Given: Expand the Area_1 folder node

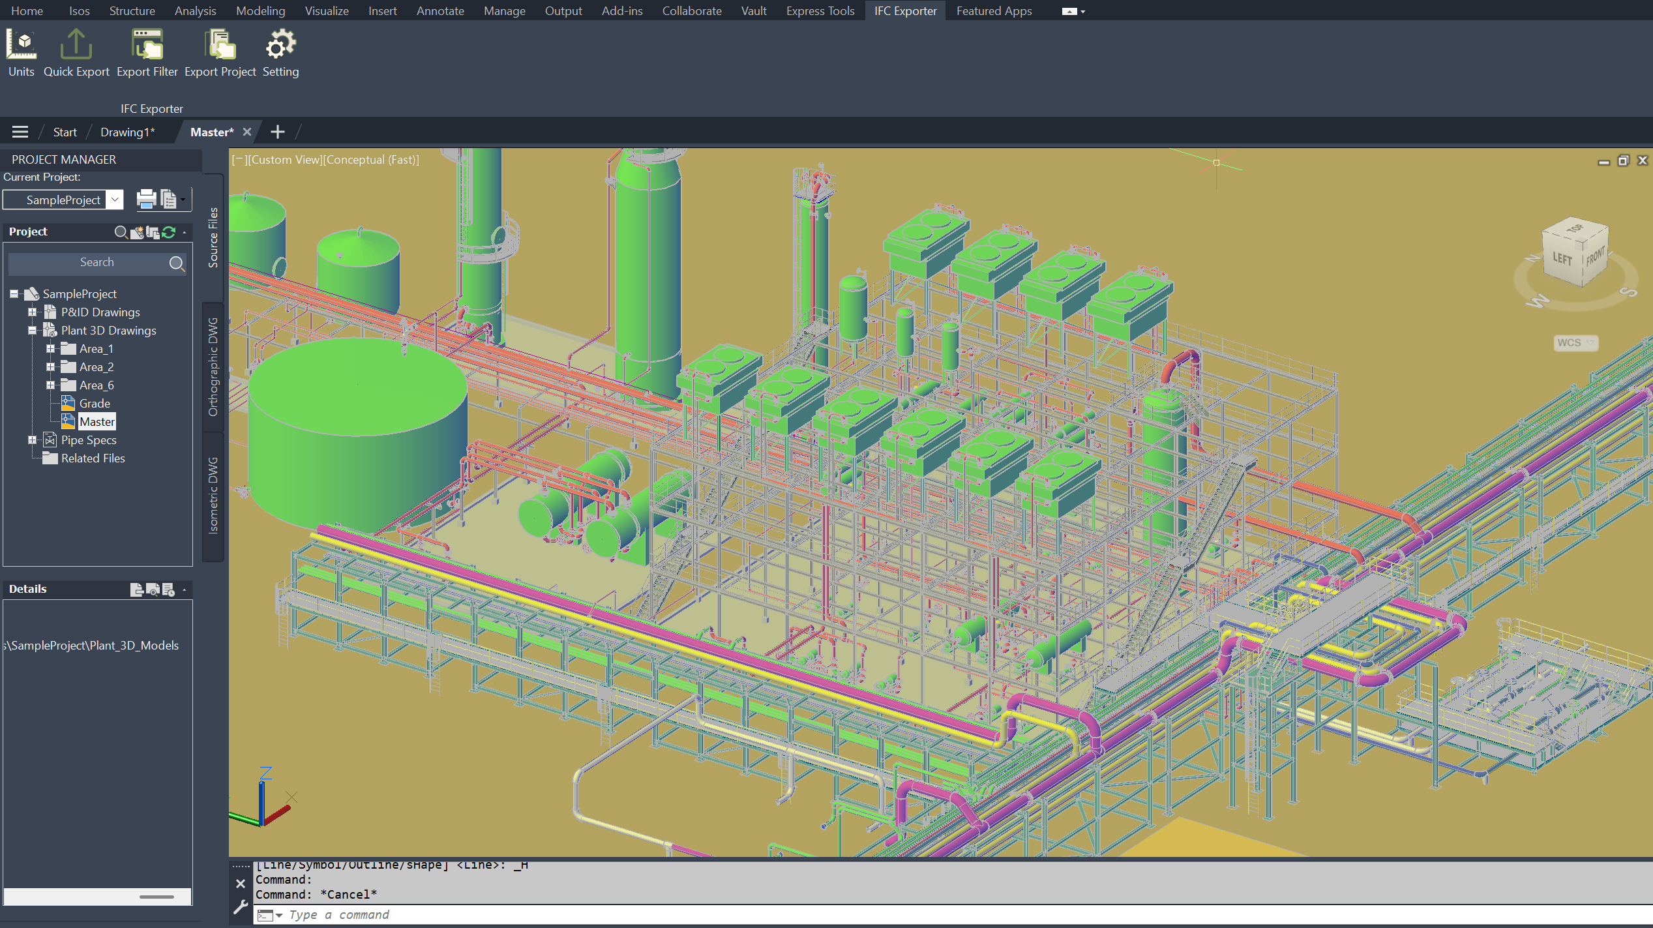Looking at the screenshot, I should 50,349.
